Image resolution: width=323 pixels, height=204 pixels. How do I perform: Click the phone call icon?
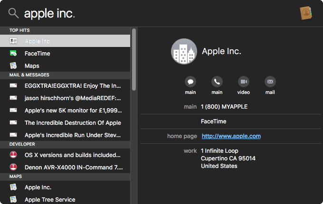tap(217, 81)
